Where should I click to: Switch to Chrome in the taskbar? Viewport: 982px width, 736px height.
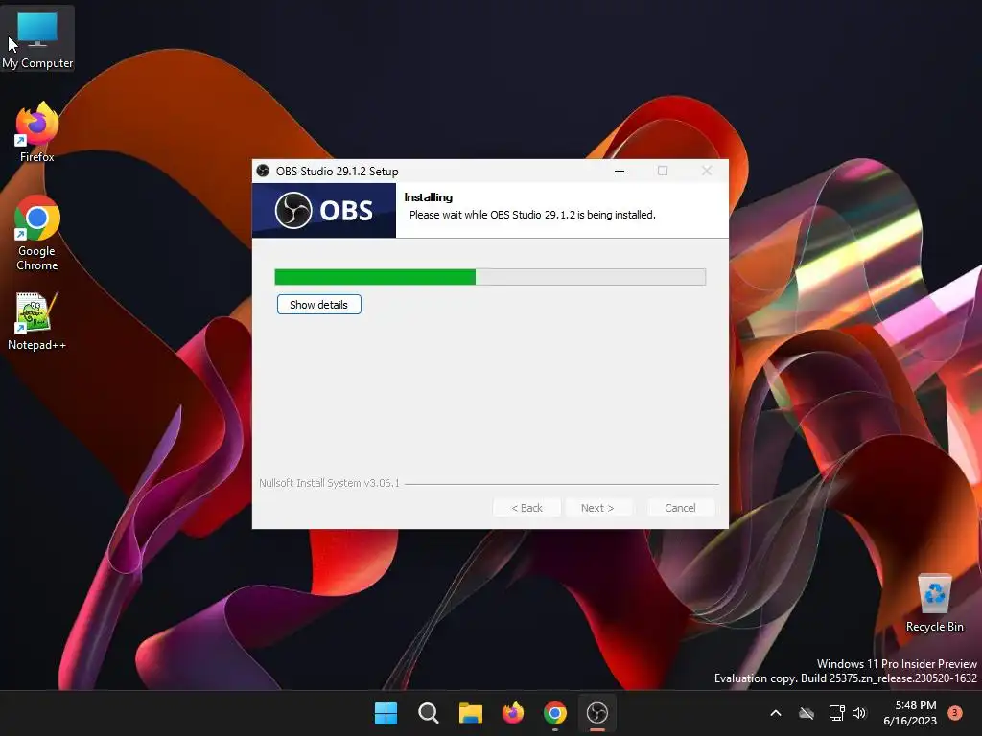point(555,713)
